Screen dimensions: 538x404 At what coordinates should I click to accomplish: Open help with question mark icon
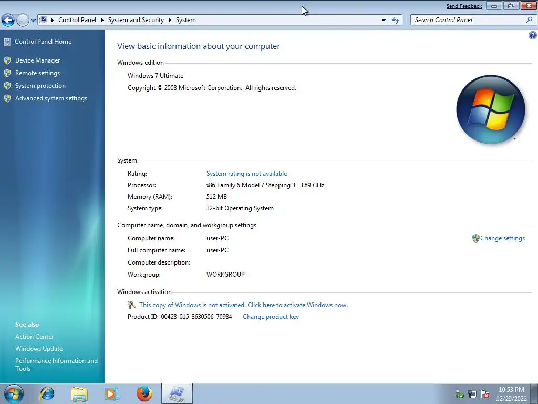(533, 35)
